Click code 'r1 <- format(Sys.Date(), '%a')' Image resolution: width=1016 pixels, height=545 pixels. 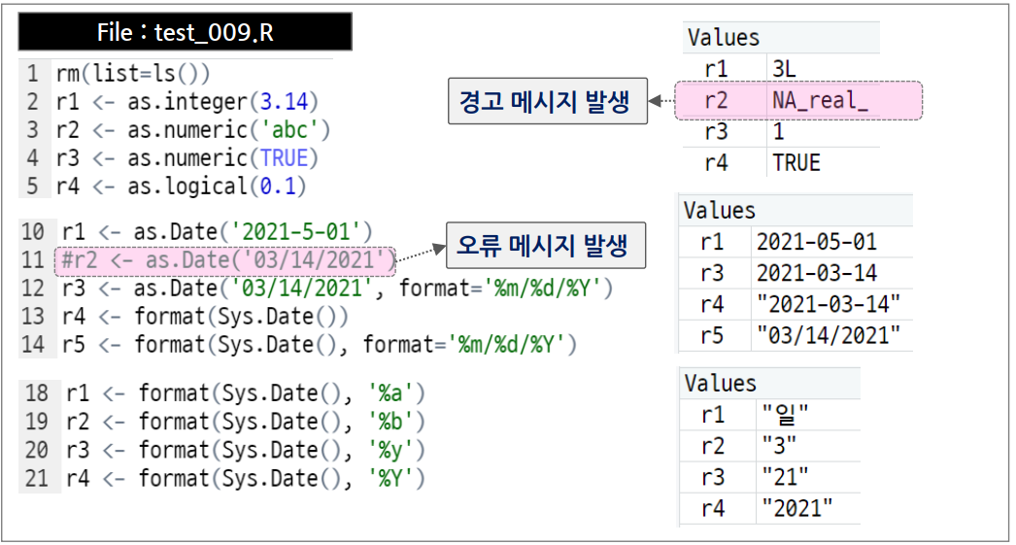pos(245,393)
